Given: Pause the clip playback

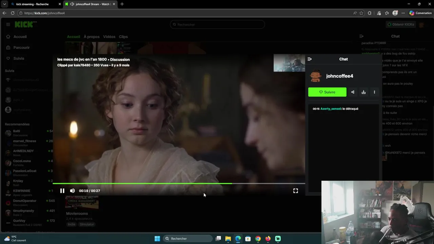Looking at the screenshot, I should 62,191.
